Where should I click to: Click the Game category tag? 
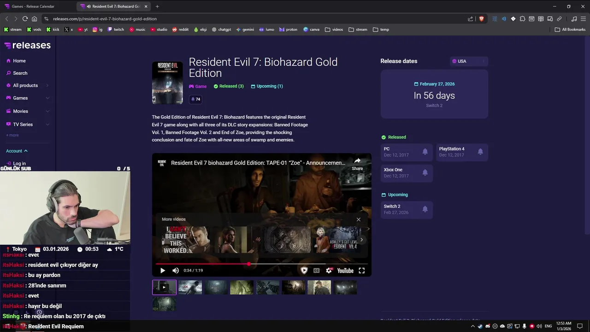pos(198,86)
